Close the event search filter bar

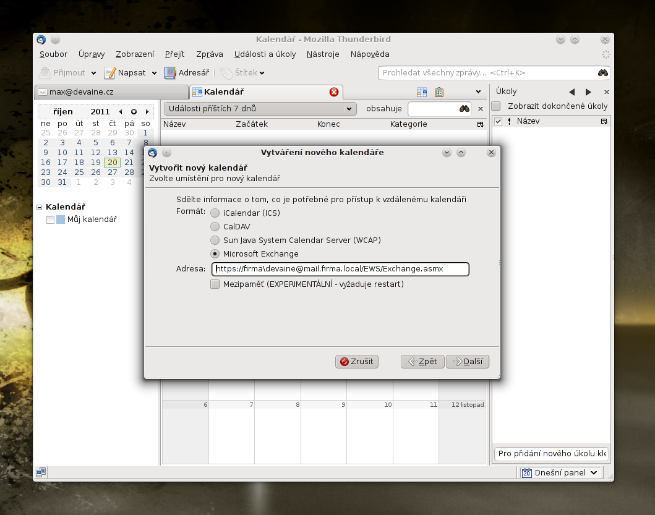481,109
